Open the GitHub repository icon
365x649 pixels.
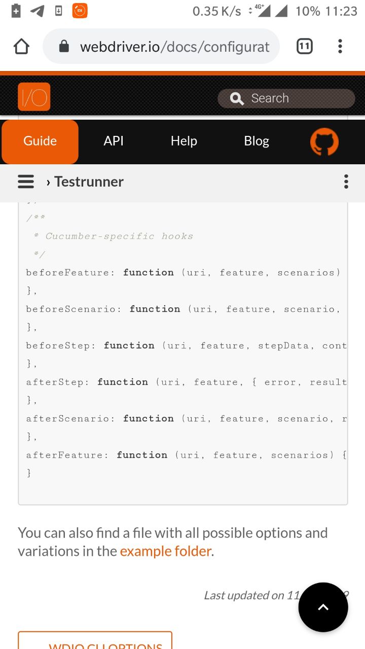click(324, 141)
